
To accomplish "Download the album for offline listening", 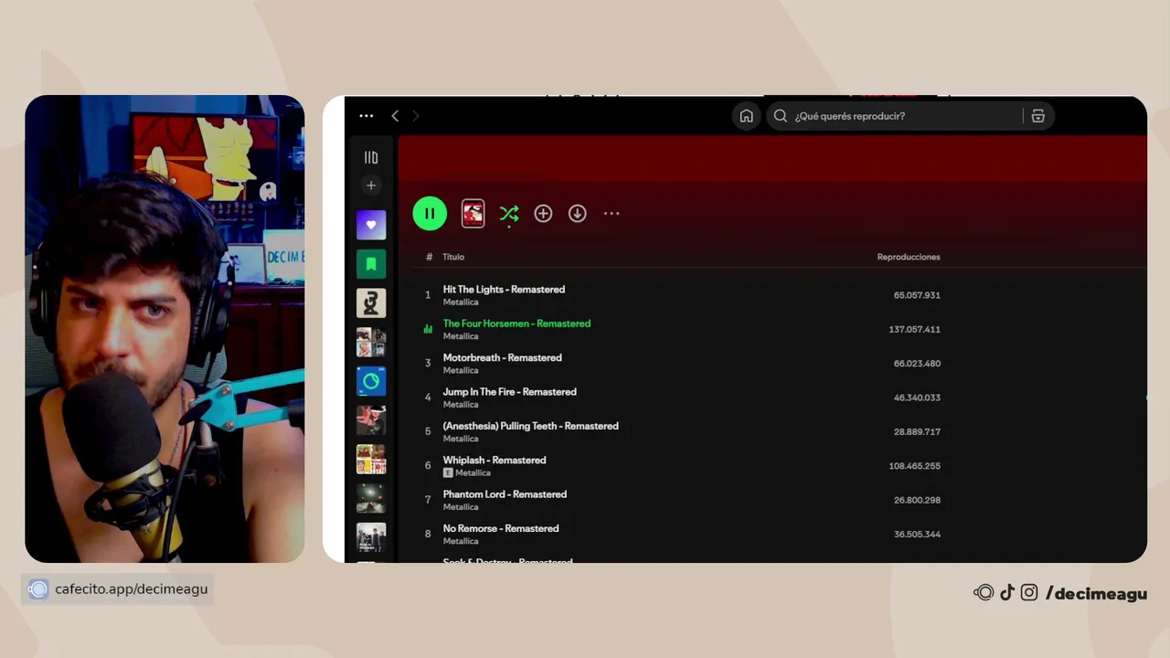I will click(x=578, y=213).
